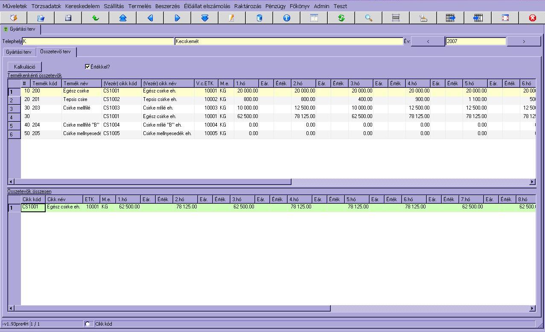Step to next year with > button
The width and height of the screenshot is (545, 332).
[x=524, y=41]
